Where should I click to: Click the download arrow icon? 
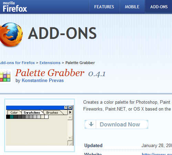click(91, 124)
